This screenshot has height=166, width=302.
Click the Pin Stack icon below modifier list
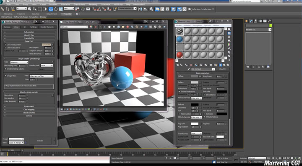pos(248,67)
